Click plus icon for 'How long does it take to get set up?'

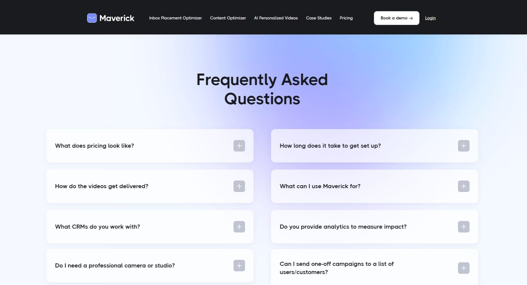pyautogui.click(x=464, y=146)
